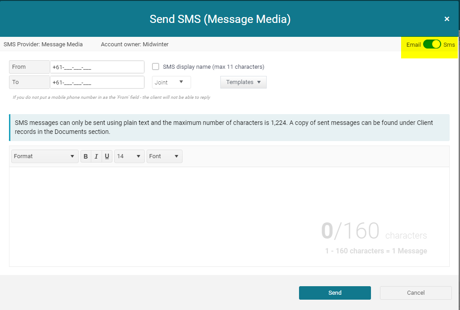Cancel the SMS dialog

pos(415,293)
